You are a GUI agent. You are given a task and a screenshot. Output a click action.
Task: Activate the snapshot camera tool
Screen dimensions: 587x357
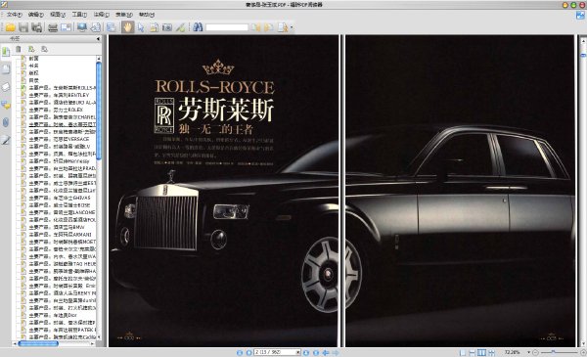pos(167,27)
